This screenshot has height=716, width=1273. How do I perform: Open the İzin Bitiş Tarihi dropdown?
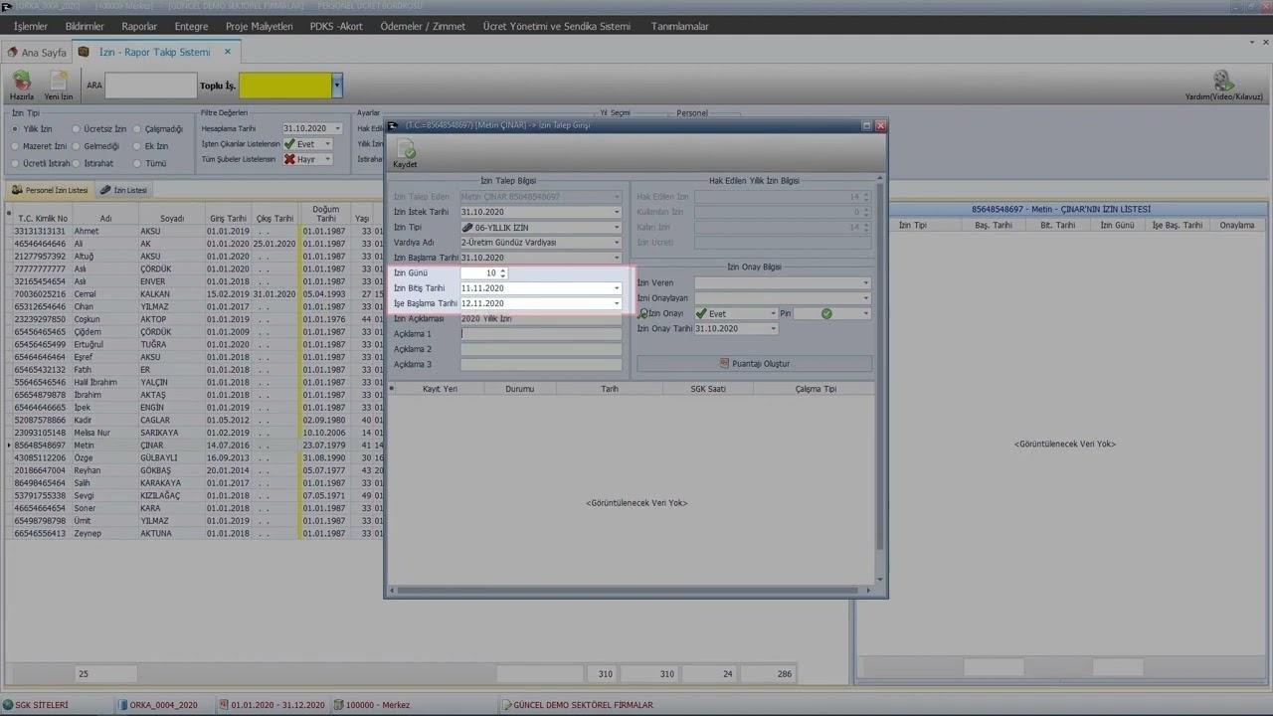point(617,288)
